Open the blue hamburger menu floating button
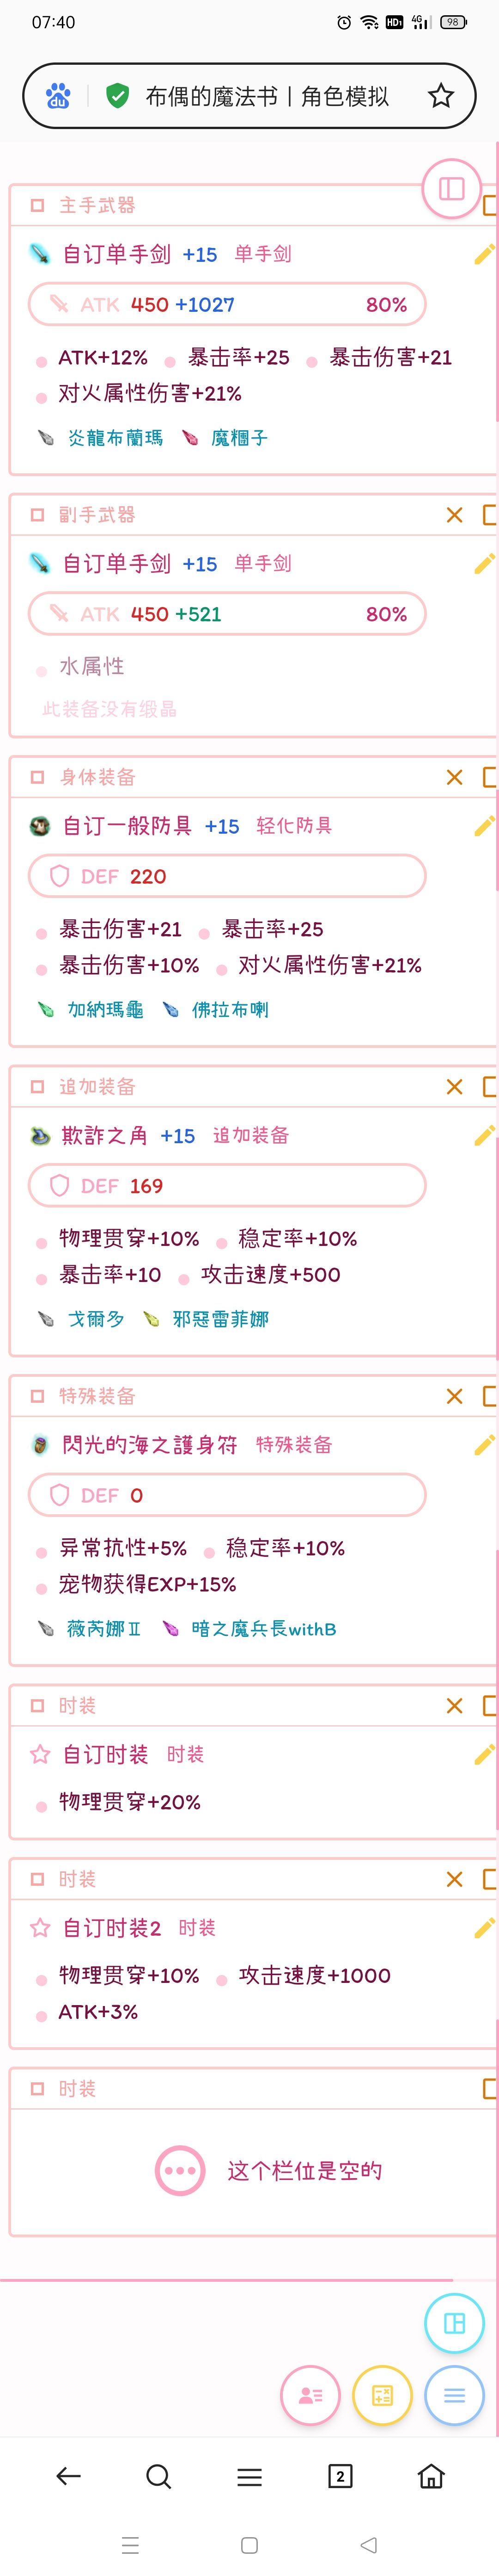 point(454,2395)
